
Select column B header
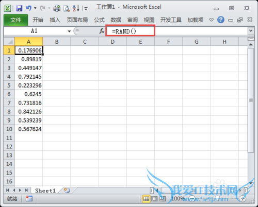click(x=57, y=42)
